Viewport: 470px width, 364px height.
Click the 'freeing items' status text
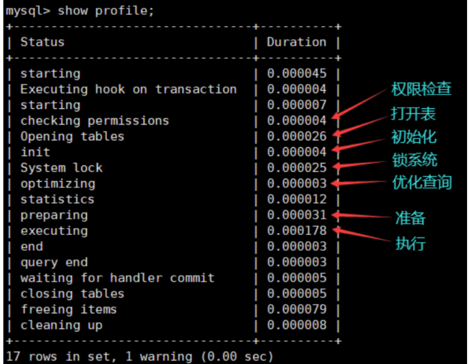[x=69, y=310]
